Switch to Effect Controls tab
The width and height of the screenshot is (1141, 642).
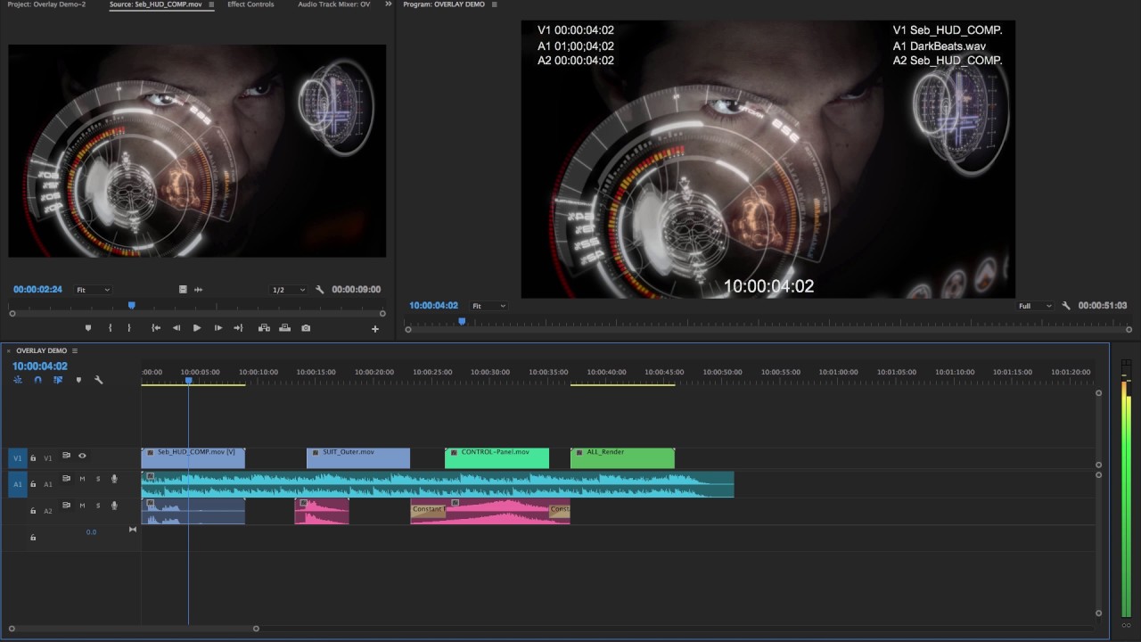(250, 4)
